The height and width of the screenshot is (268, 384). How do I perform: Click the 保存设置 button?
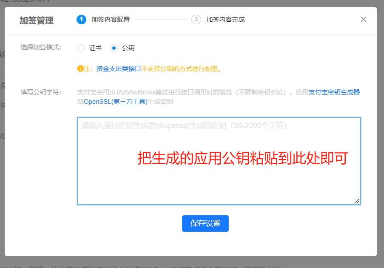205,223
